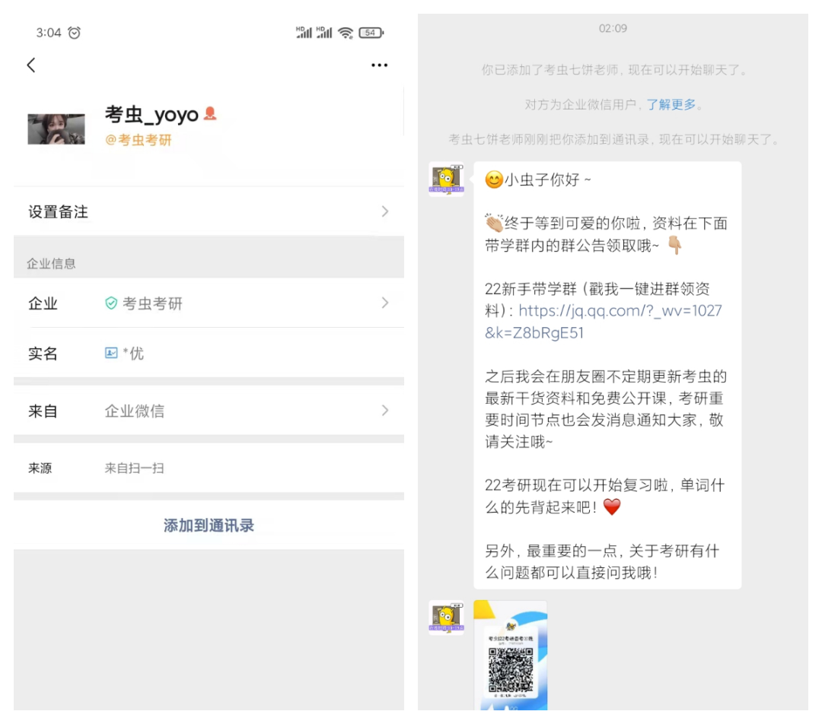822x724 pixels.
Task: Tap the Wi-Fi icon in the status bar
Action: coord(344,32)
